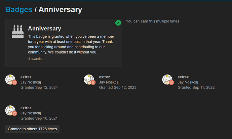Click extrez avatar granted Sep 12, 2024

pyautogui.click(x=10, y=79)
